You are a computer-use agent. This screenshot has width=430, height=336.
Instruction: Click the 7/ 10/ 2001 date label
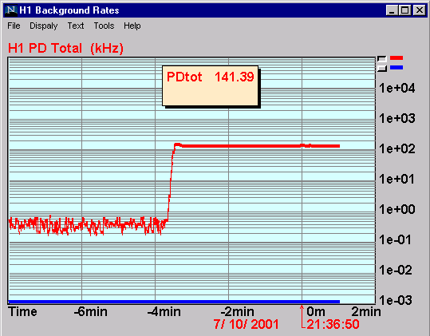tap(246, 324)
